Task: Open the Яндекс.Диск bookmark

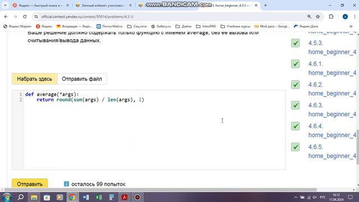Action: point(306,26)
